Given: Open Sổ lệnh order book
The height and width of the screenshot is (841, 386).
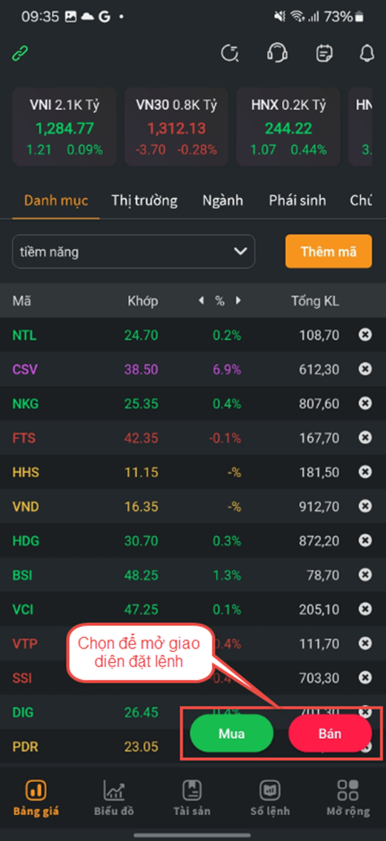Looking at the screenshot, I should coord(270,796).
